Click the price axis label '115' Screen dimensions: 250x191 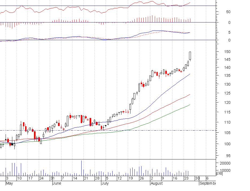coord(227,112)
